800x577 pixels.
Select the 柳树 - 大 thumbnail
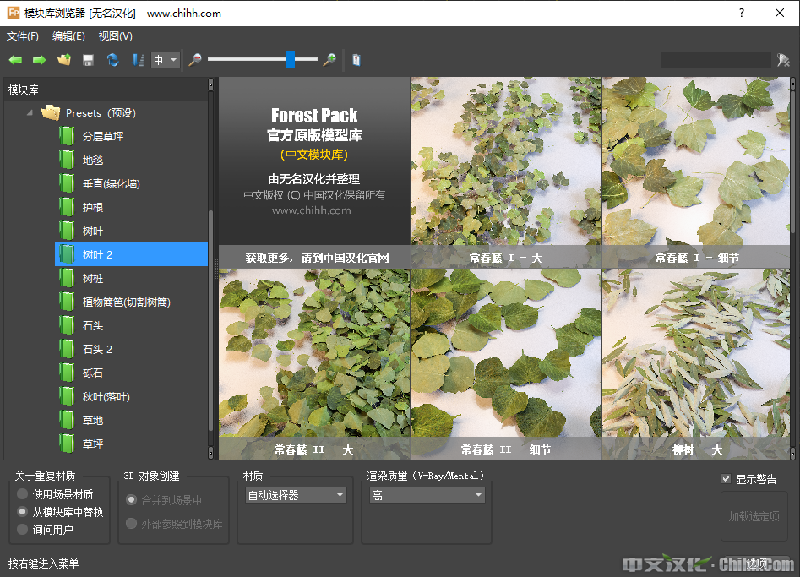[697, 363]
